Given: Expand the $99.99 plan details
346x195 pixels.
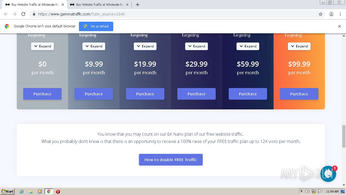Looking at the screenshot, I should tap(299, 46).
